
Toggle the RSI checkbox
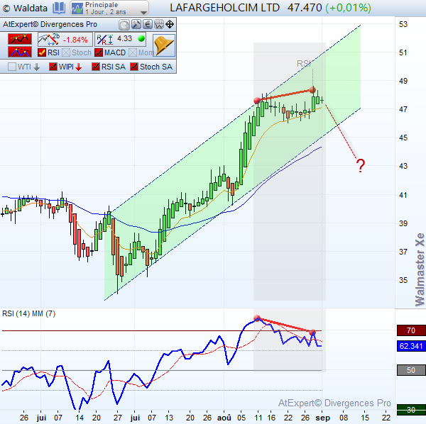(42, 52)
